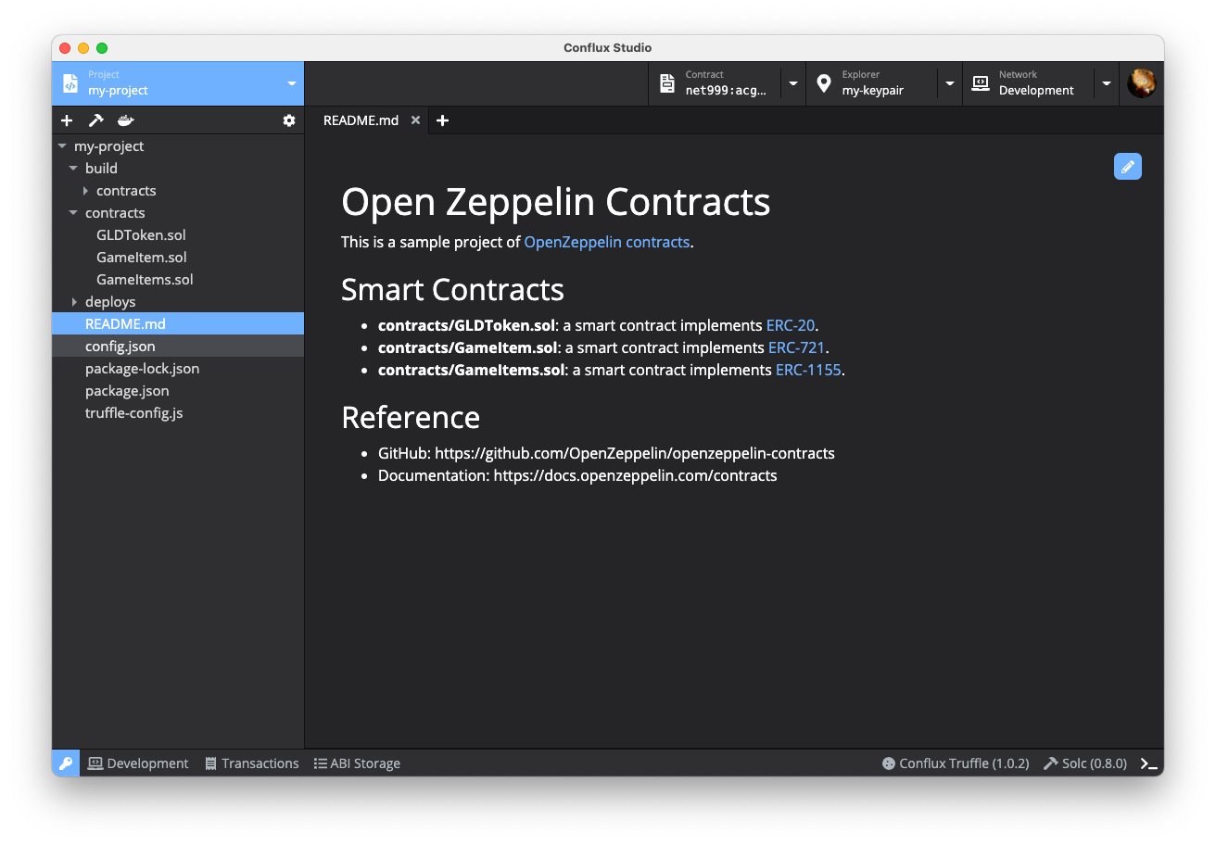1216x845 pixels.
Task: Click the Smart Contracts heading
Action: point(452,289)
